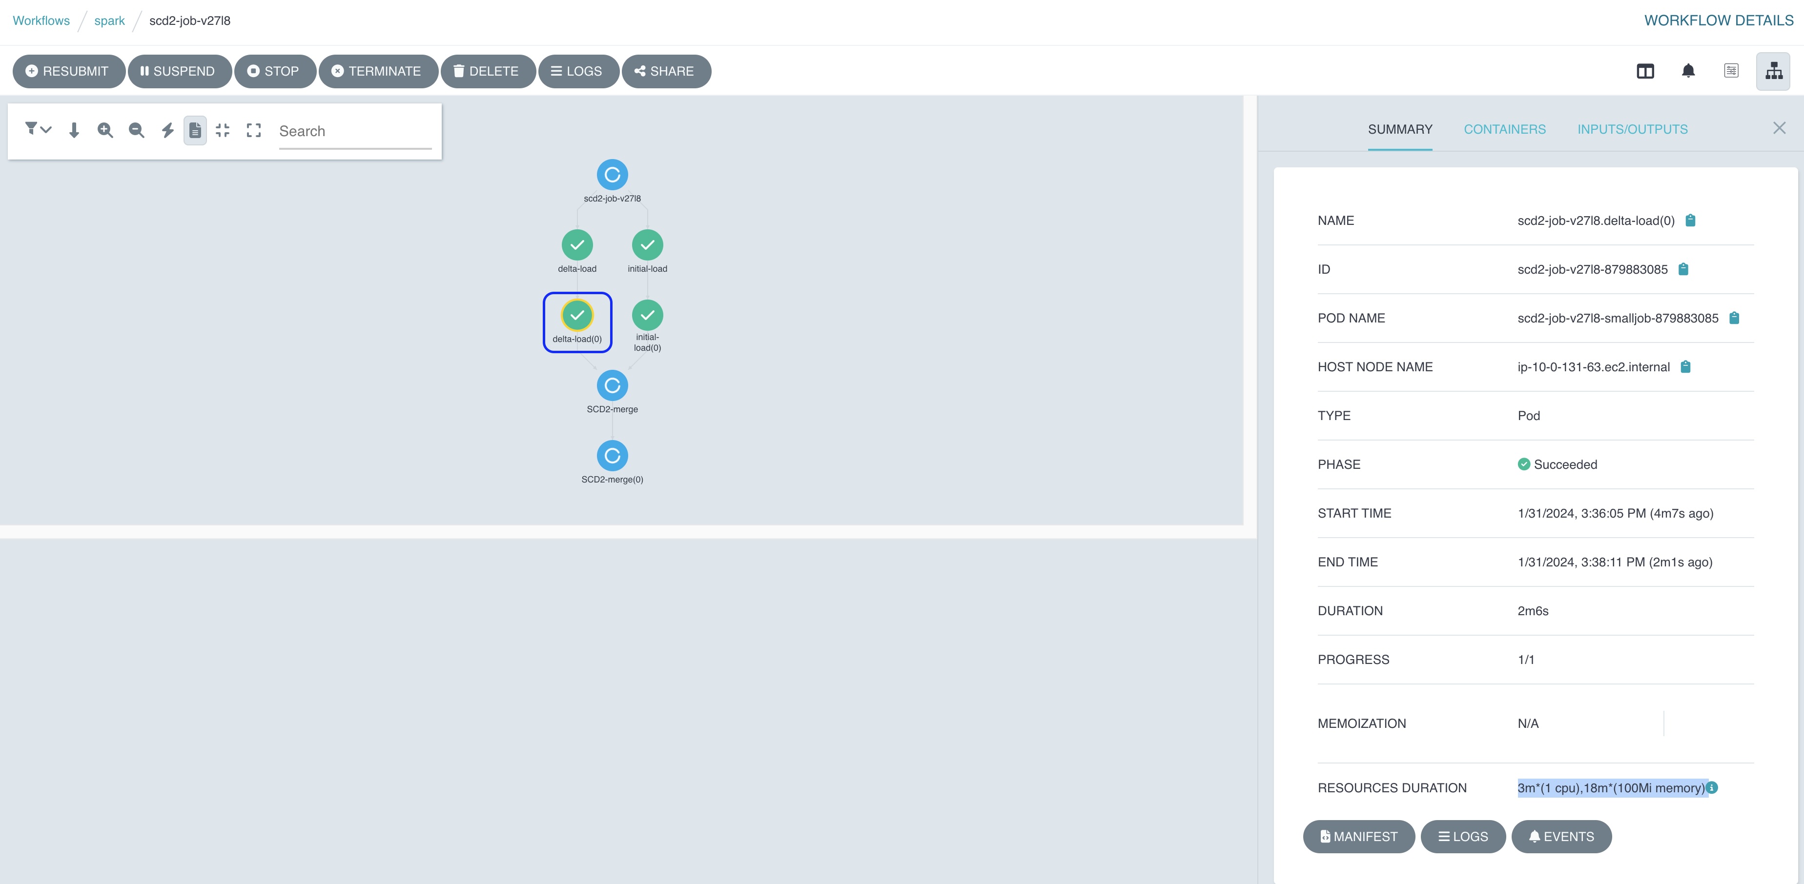Click the download arrow icon
Viewport: 1804px width, 884px height.
tap(74, 130)
